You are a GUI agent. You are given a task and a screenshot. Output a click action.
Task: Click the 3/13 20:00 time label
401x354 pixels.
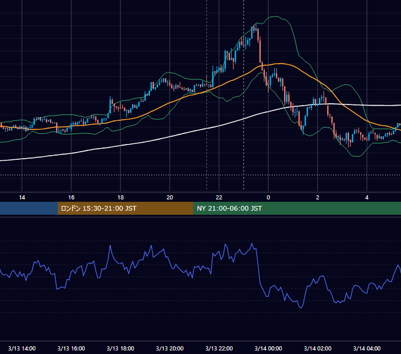point(170,348)
